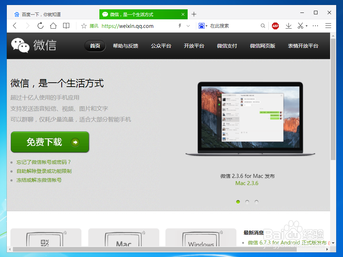Image resolution: width=343 pixels, height=257 pixels.
Task: Open the Mac version card
Action: tap(123, 237)
